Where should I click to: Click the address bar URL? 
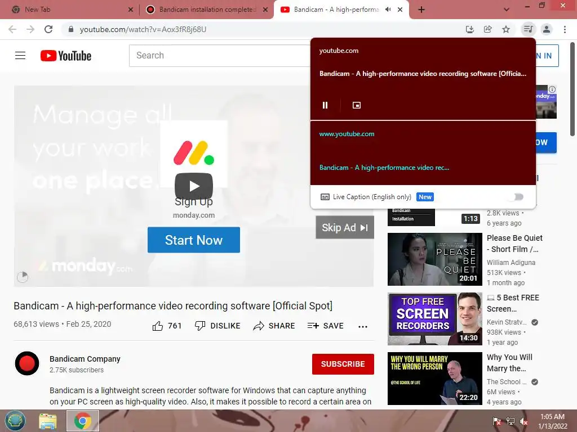pos(143,29)
